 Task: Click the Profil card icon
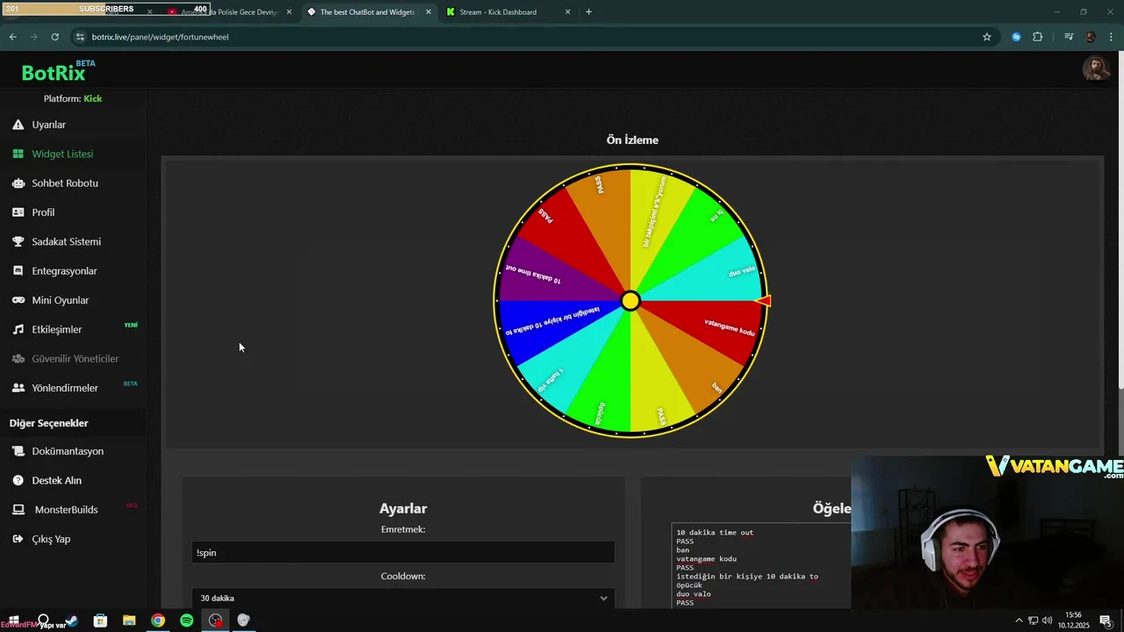[18, 212]
